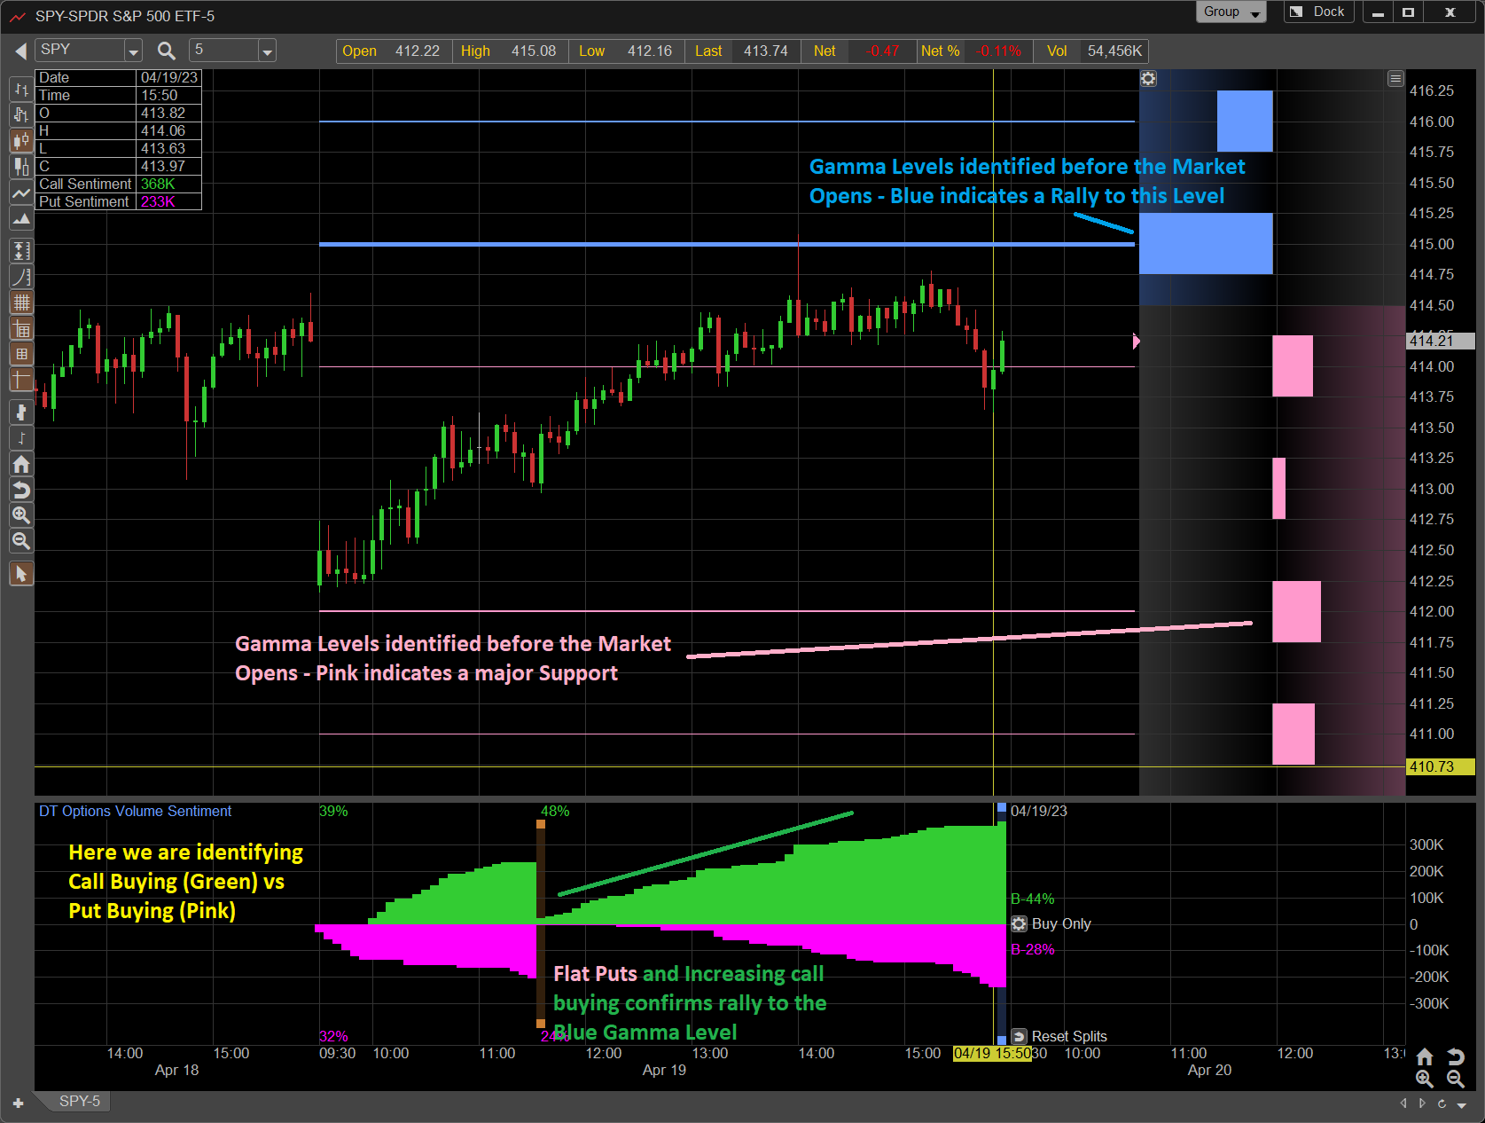
Task: Switch to hollow candlestick style
Action: tap(21, 166)
